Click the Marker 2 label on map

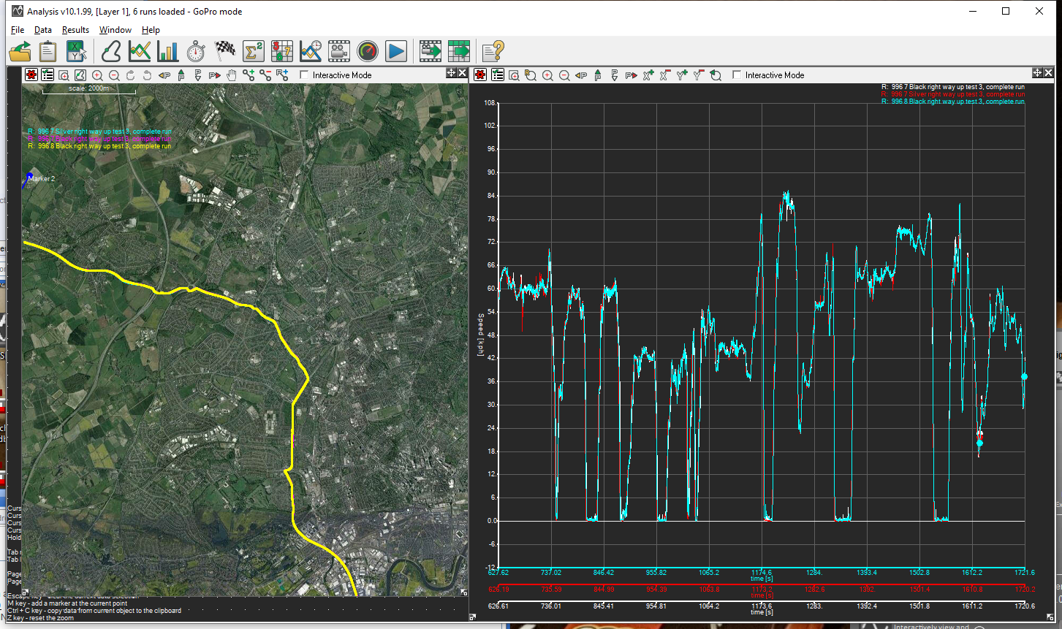pyautogui.click(x=42, y=178)
